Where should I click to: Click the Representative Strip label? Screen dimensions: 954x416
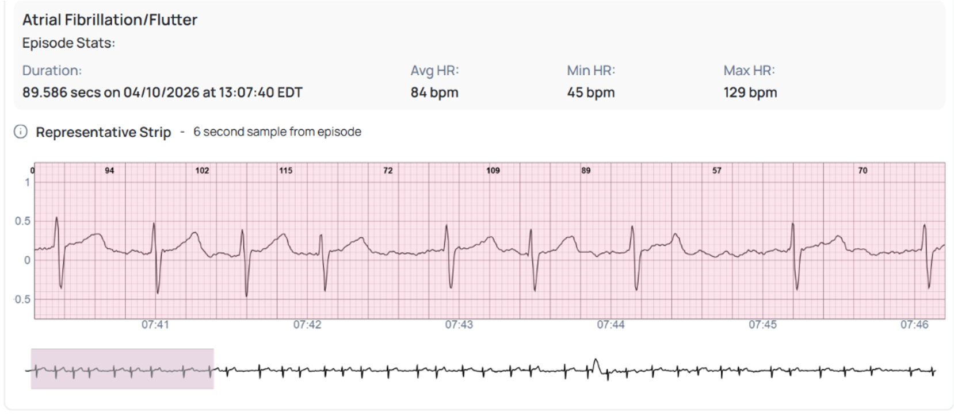tap(104, 132)
